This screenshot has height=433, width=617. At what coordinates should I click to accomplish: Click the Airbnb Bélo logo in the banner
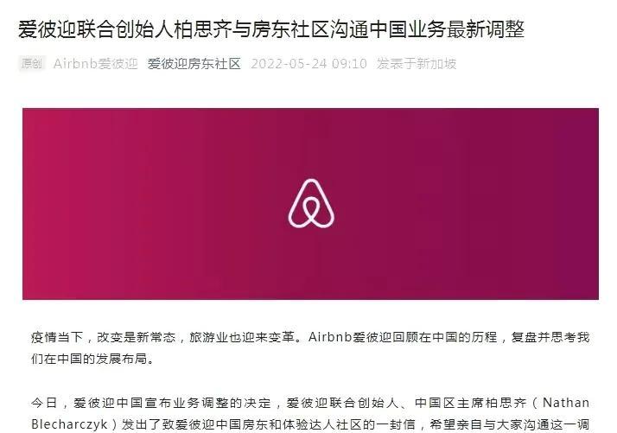coord(311,203)
